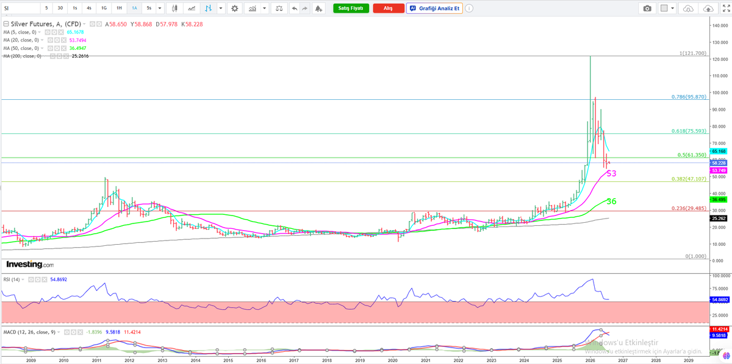Open compare symbols scales icon
Image resolution: width=732 pixels, height=364 pixels.
[x=279, y=9]
